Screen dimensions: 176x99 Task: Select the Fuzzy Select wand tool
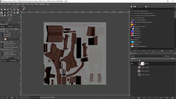(x=11, y=10)
